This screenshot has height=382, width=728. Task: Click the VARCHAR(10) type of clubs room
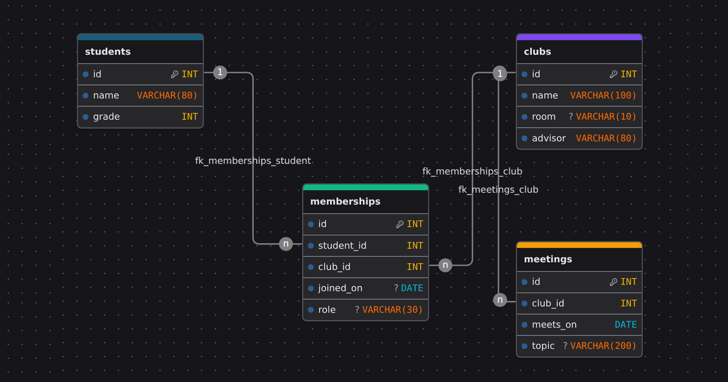(x=607, y=117)
